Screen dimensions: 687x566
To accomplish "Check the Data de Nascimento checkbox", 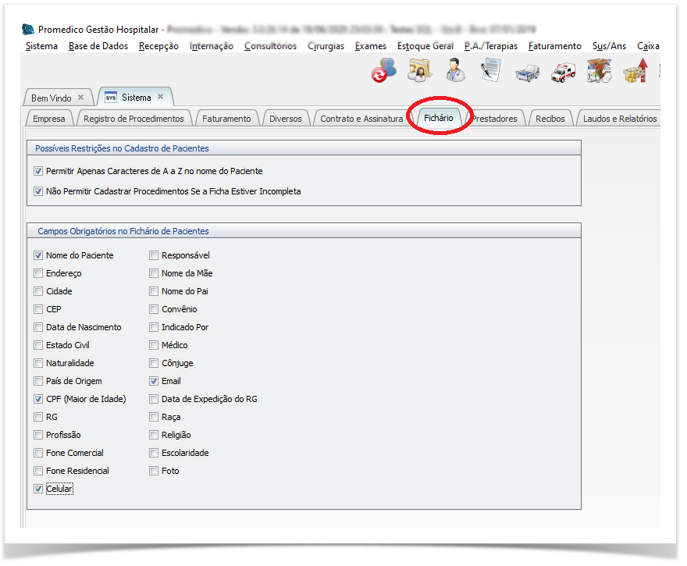I will click(x=39, y=327).
